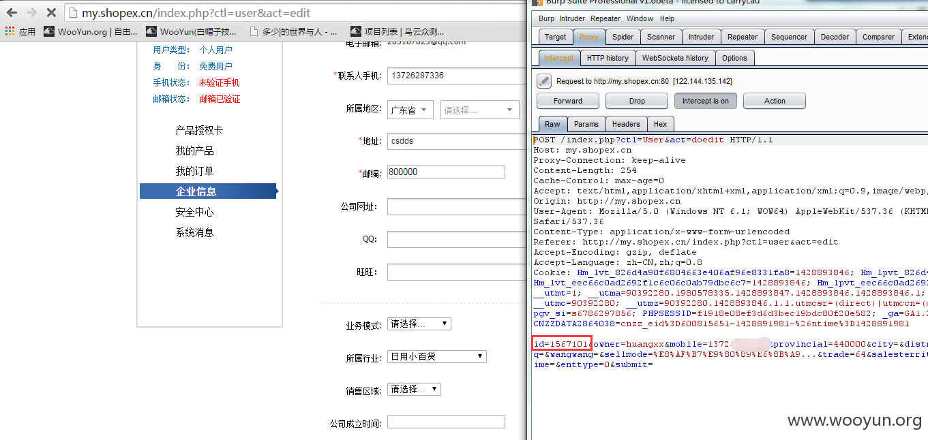Select the HTTP history sub-tab
Image resolution: width=928 pixels, height=440 pixels.
coord(608,58)
